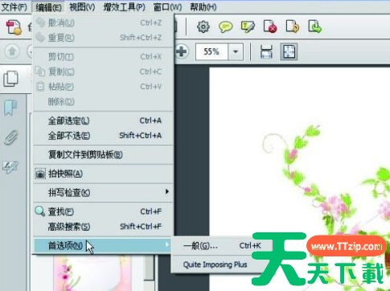Select 复制文件到剪贴板(B)
Image resolution: width=390 pixels, height=291 pixels.
[x=104, y=154]
